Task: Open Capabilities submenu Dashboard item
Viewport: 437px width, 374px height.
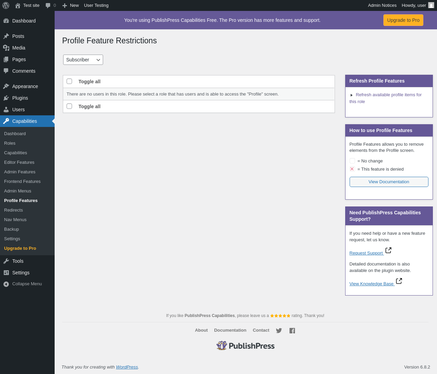Action: pyautogui.click(x=15, y=134)
